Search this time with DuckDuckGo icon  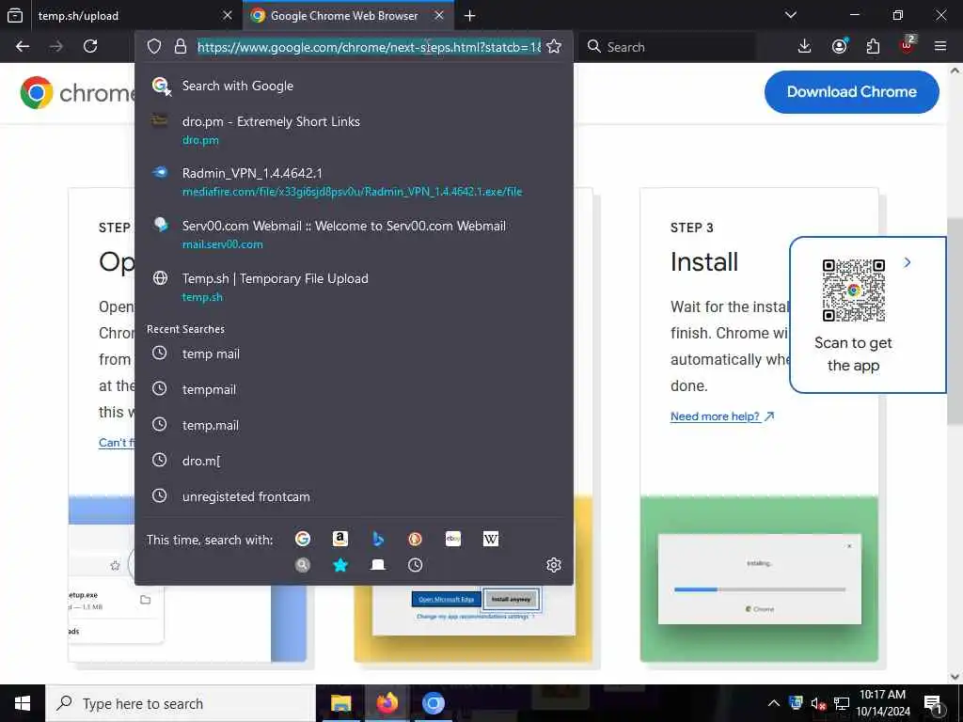pyautogui.click(x=415, y=539)
